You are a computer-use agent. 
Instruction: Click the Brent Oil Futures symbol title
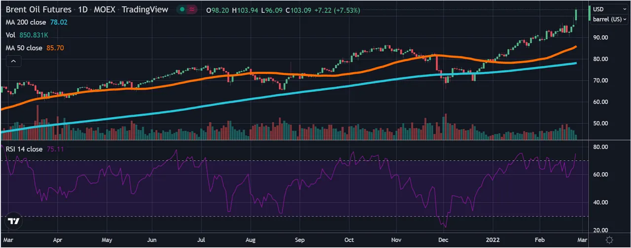coord(38,10)
